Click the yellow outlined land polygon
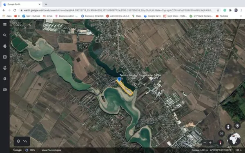The width and height of the screenshot is (245, 153). [125, 88]
